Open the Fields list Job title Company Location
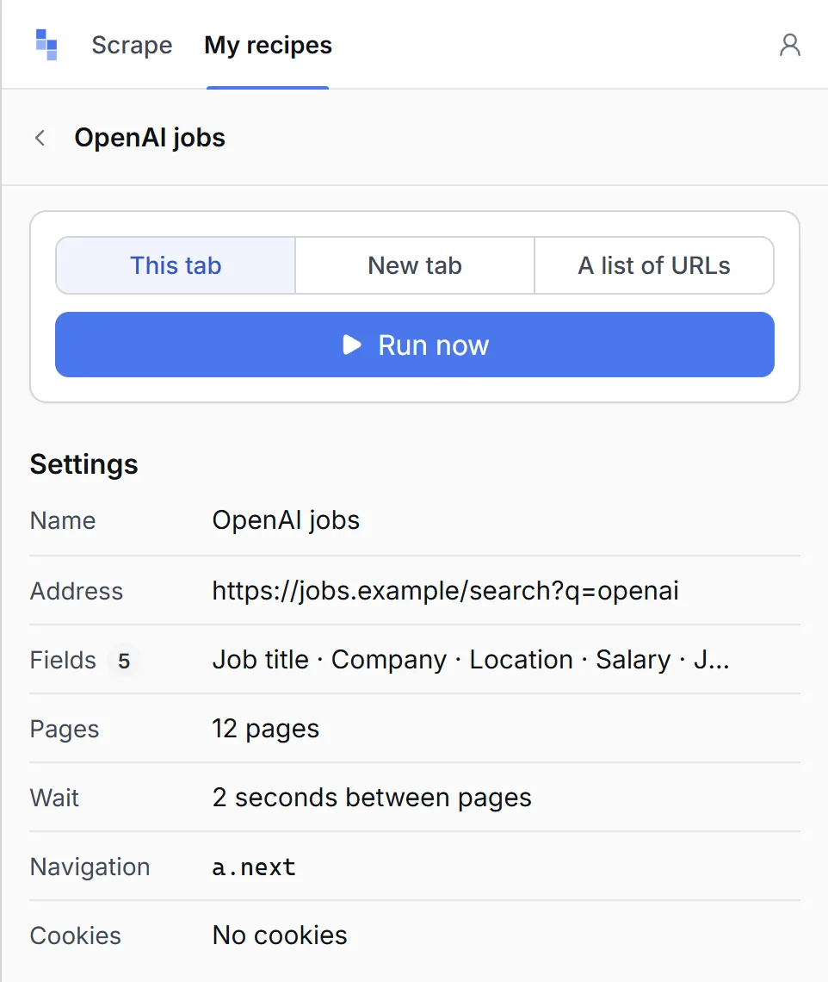Image resolution: width=828 pixels, height=982 pixels. [x=471, y=660]
